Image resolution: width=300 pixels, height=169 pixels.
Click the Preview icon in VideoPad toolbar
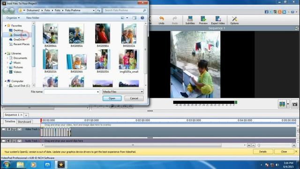coord(203,20)
